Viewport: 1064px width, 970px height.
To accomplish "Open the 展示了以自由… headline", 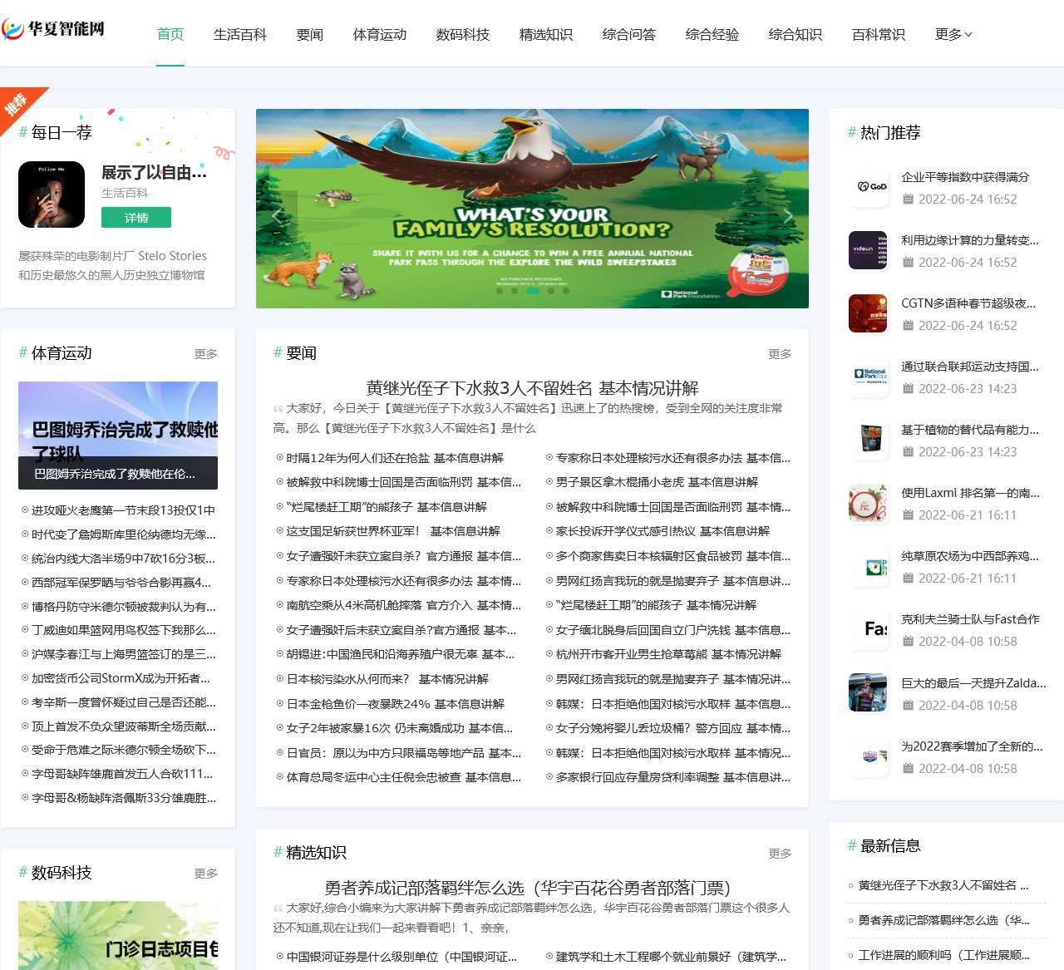I will (155, 172).
